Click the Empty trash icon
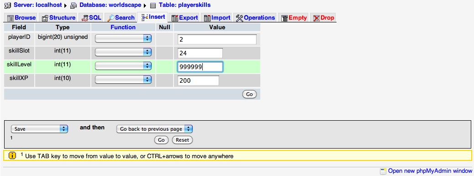 (284, 18)
